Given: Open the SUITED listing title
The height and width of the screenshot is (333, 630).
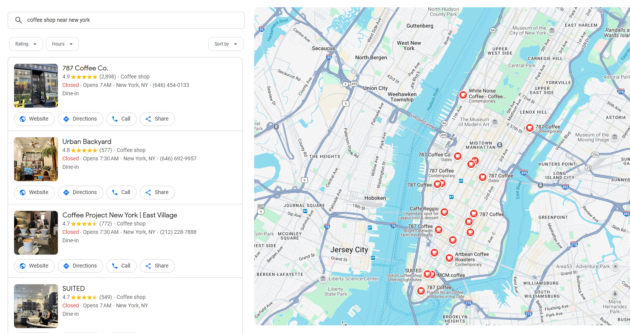Looking at the screenshot, I should 73,289.
